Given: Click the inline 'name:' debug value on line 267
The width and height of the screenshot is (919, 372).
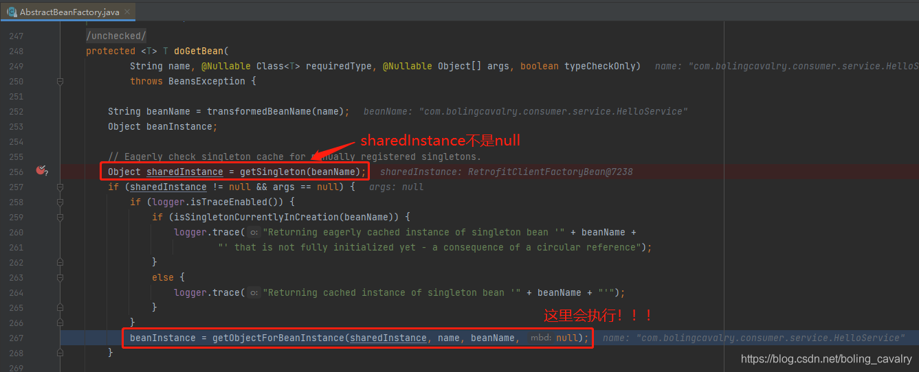Looking at the screenshot, I should point(754,338).
